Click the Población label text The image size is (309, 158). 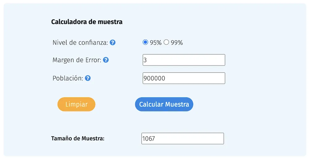[68, 78]
